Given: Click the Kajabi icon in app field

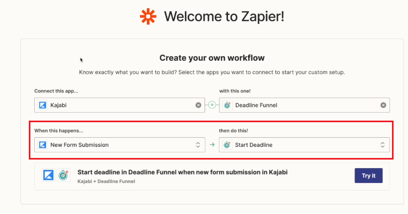Looking at the screenshot, I should coord(43,105).
